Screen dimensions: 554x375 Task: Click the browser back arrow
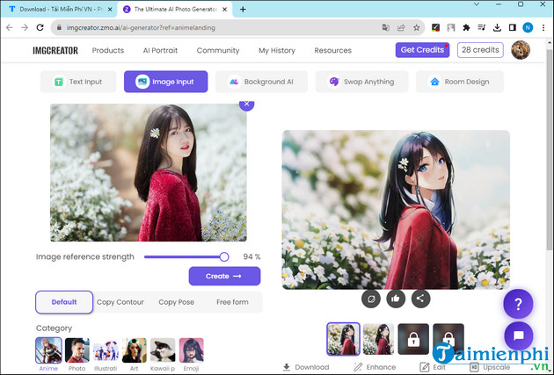(x=9, y=27)
